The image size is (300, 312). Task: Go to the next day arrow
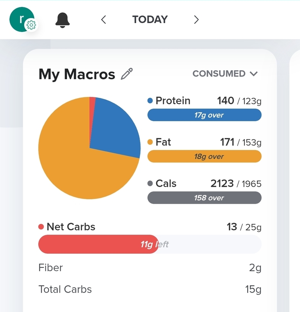[x=196, y=20]
